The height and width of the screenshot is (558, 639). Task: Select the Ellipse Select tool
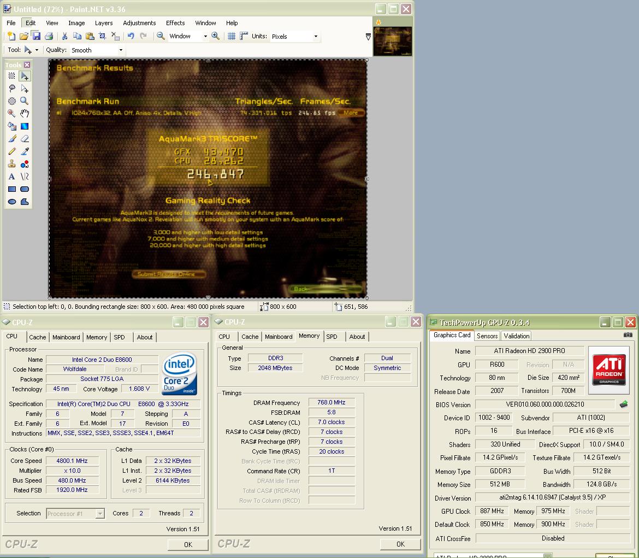click(x=12, y=101)
